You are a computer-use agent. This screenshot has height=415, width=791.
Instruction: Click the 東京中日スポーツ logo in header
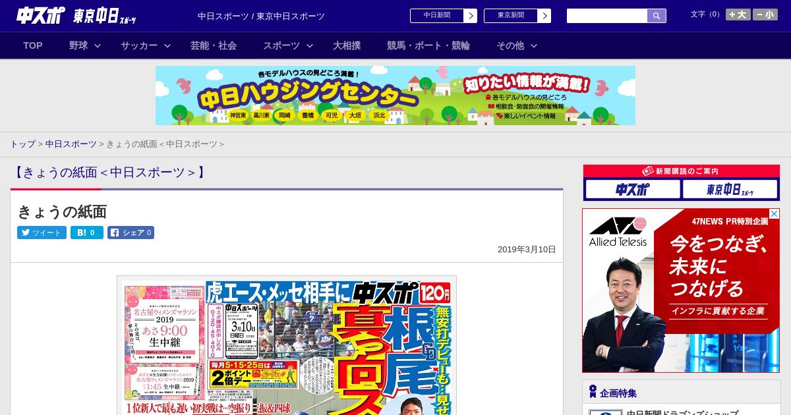click(105, 16)
